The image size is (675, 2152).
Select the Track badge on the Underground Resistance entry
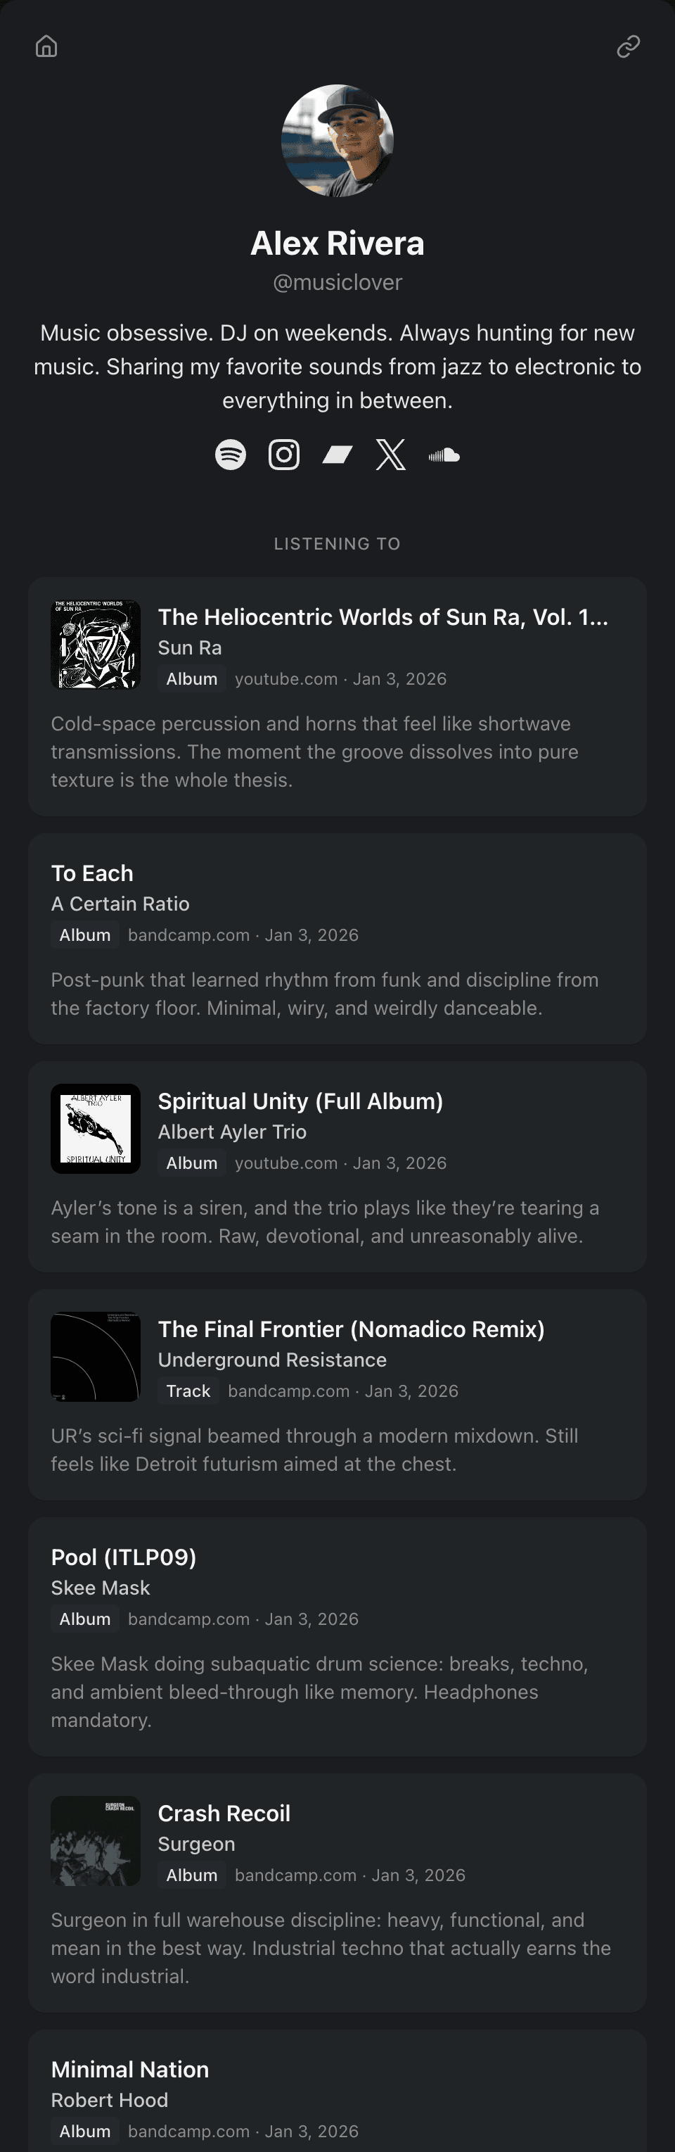point(188,1390)
